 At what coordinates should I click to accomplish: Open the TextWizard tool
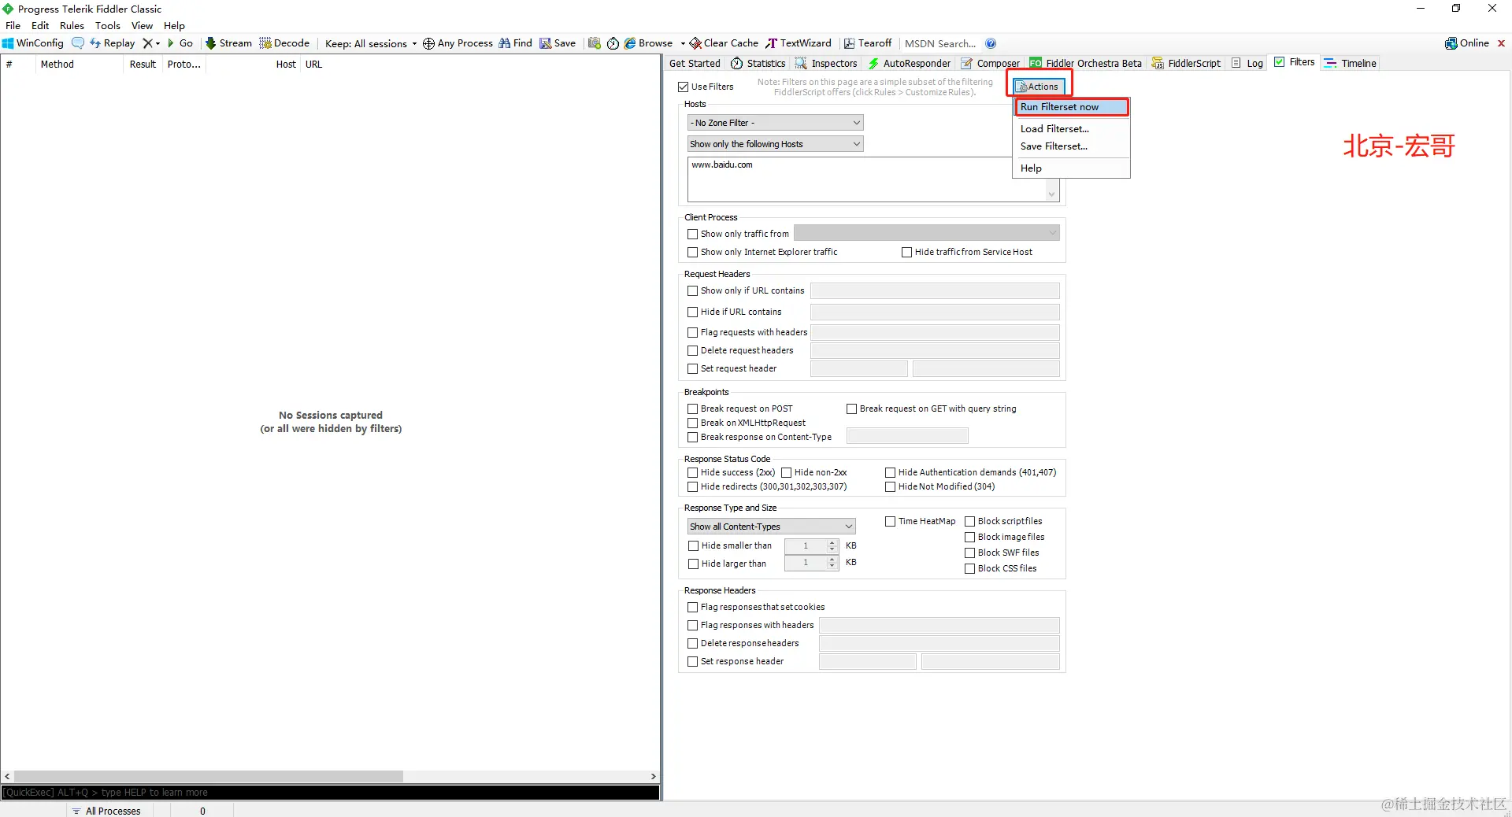click(x=799, y=43)
